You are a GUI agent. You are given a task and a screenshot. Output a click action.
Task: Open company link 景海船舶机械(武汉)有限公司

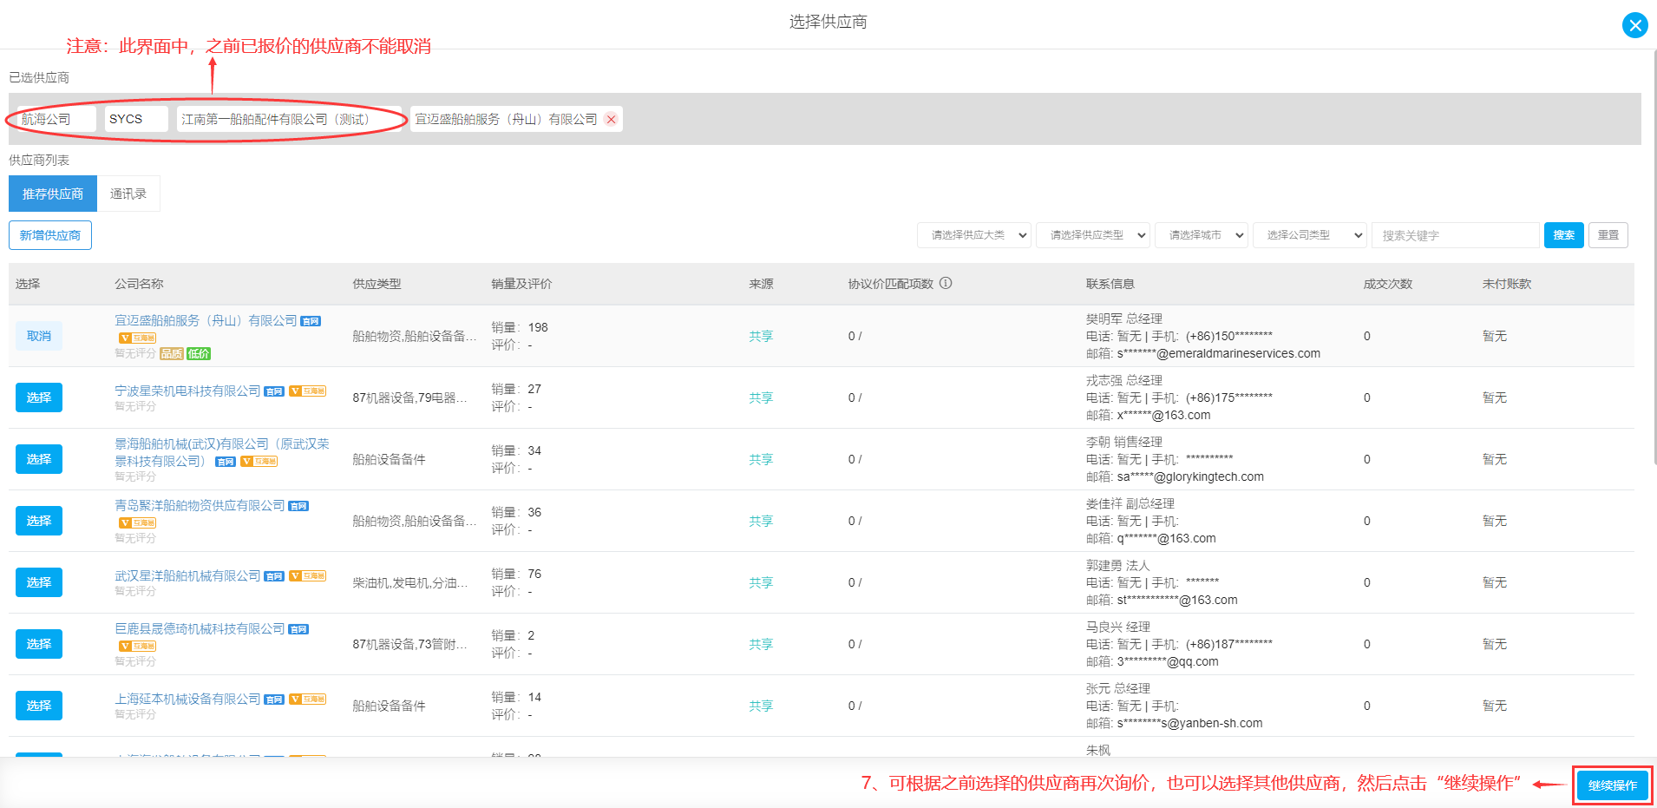coord(222,452)
